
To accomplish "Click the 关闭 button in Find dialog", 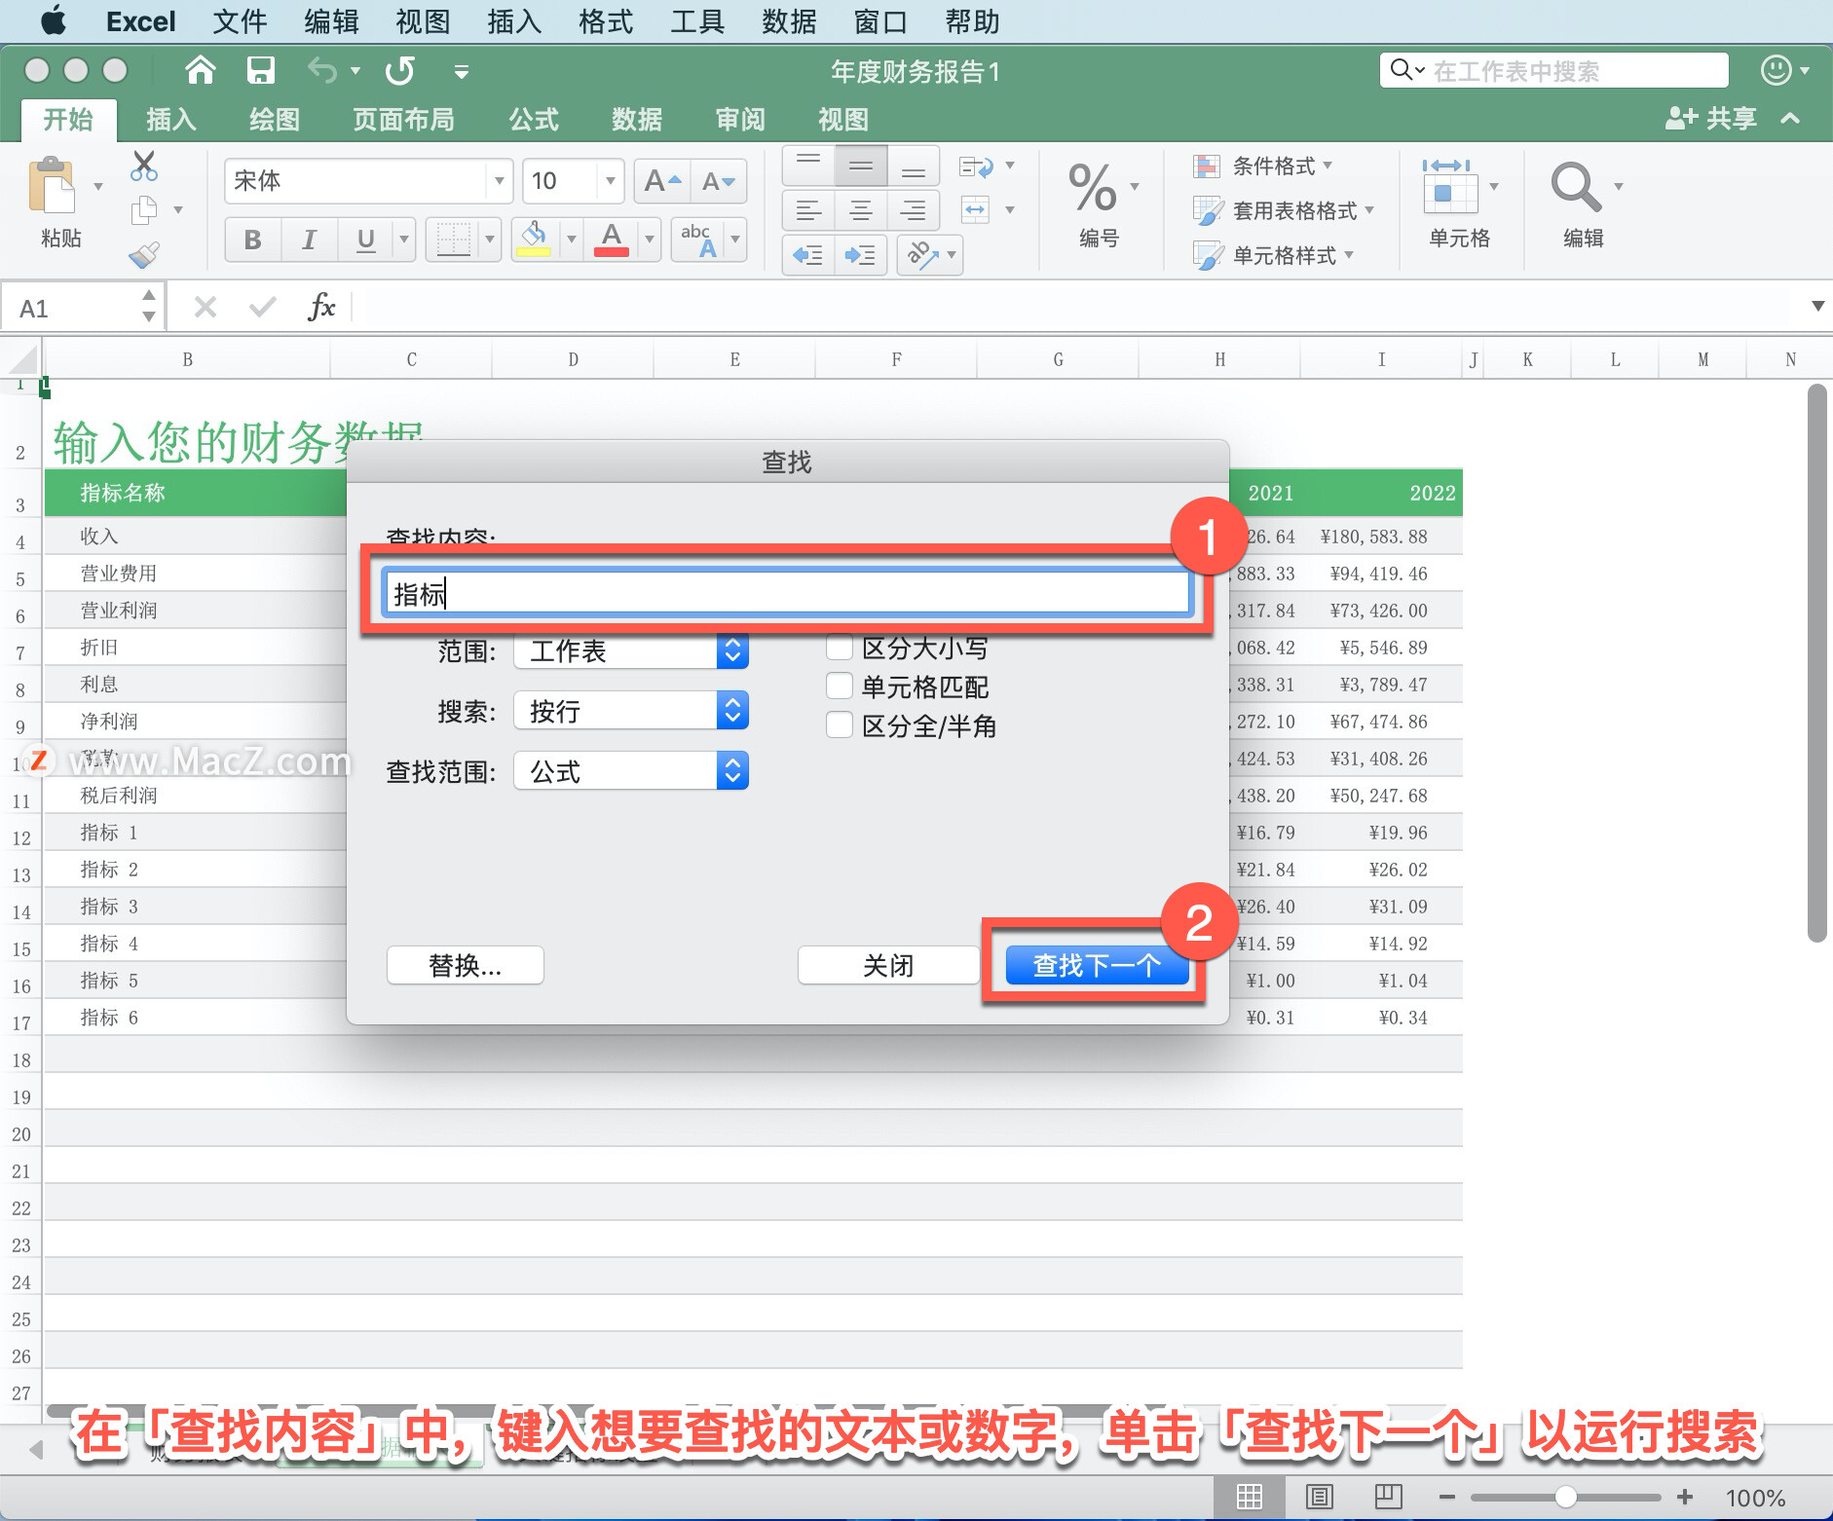I will (x=888, y=965).
